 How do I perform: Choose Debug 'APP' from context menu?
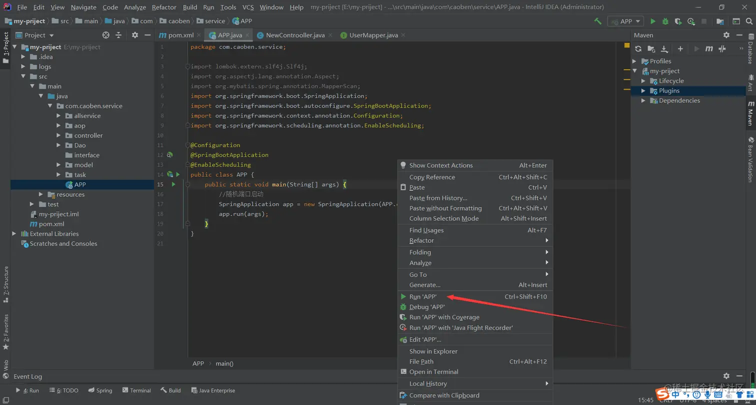point(475,307)
